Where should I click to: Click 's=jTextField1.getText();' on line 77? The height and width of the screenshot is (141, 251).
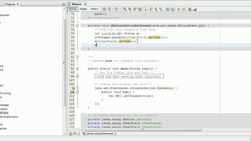[x=115, y=41]
